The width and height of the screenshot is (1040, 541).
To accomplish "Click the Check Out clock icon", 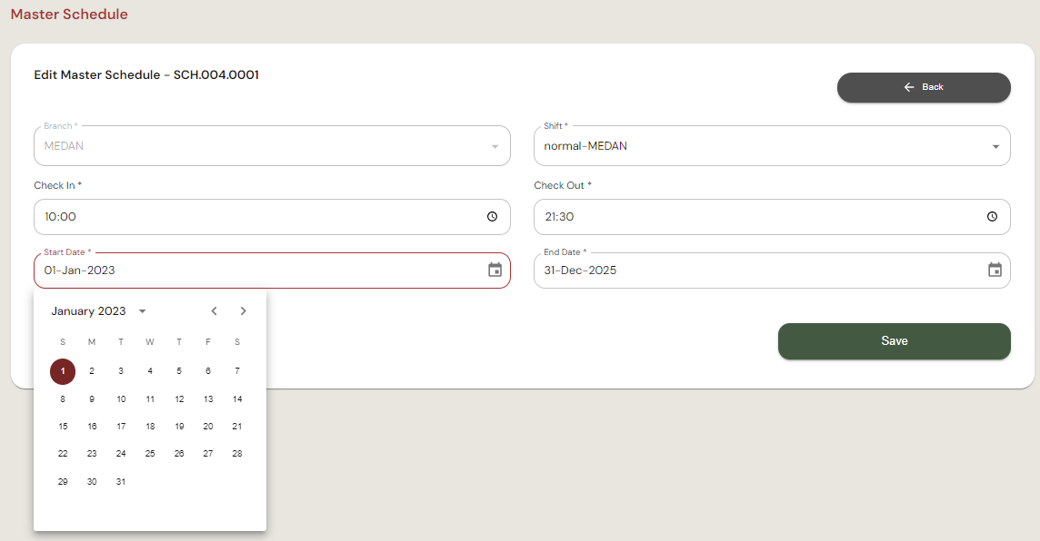I will click(x=992, y=217).
